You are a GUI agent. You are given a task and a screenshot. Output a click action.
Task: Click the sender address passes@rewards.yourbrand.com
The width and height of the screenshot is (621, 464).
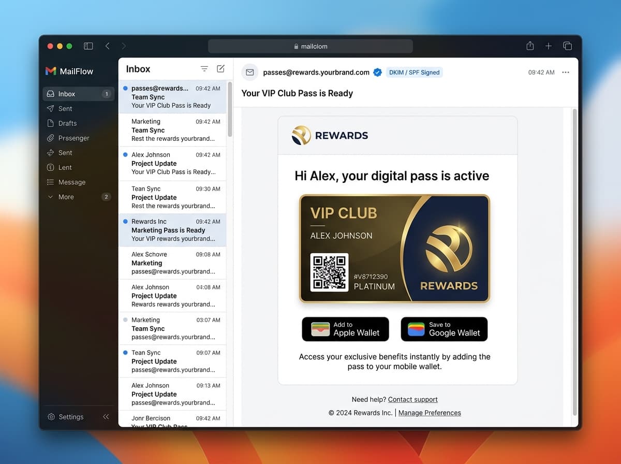[x=316, y=72]
